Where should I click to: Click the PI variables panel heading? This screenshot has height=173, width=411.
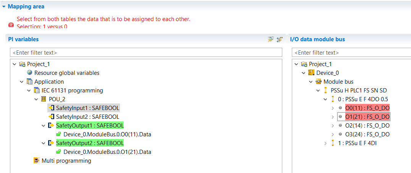pyautogui.click(x=23, y=39)
